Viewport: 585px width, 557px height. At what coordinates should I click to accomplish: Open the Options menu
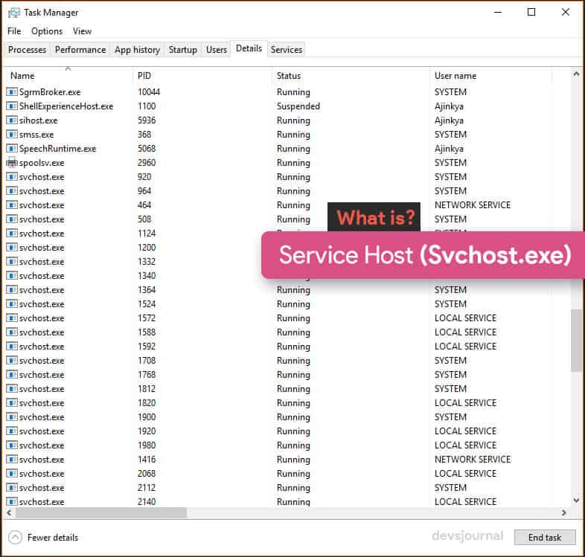[x=47, y=31]
